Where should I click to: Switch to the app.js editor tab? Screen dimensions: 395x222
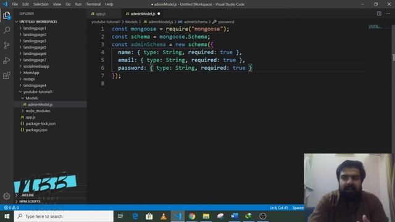coord(101,14)
